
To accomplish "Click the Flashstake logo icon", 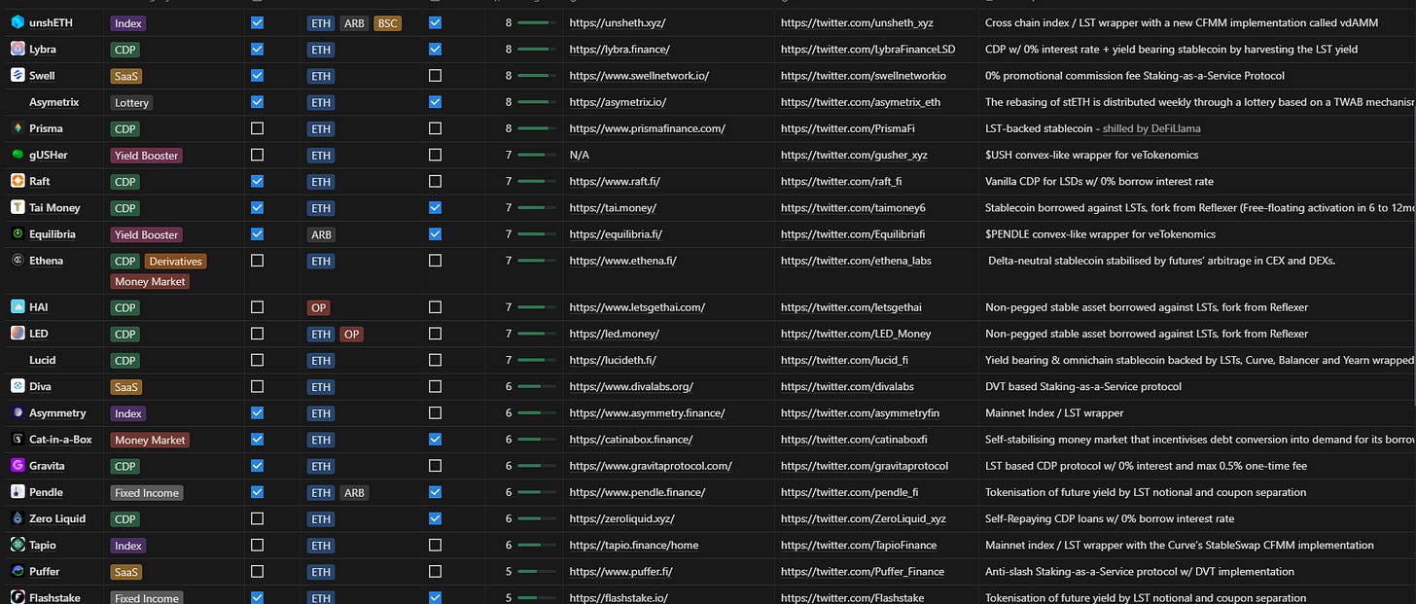I will (18, 597).
